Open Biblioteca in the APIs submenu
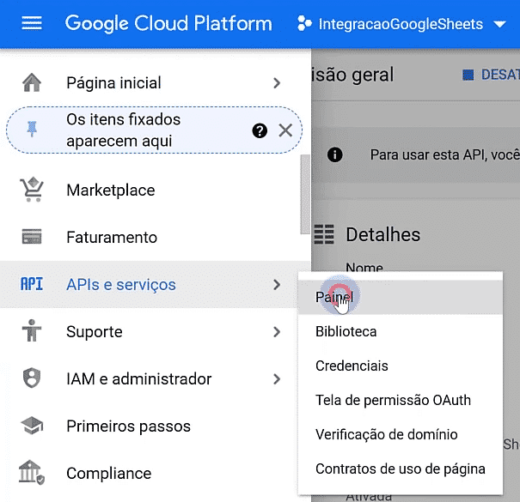520x502 pixels. click(346, 331)
